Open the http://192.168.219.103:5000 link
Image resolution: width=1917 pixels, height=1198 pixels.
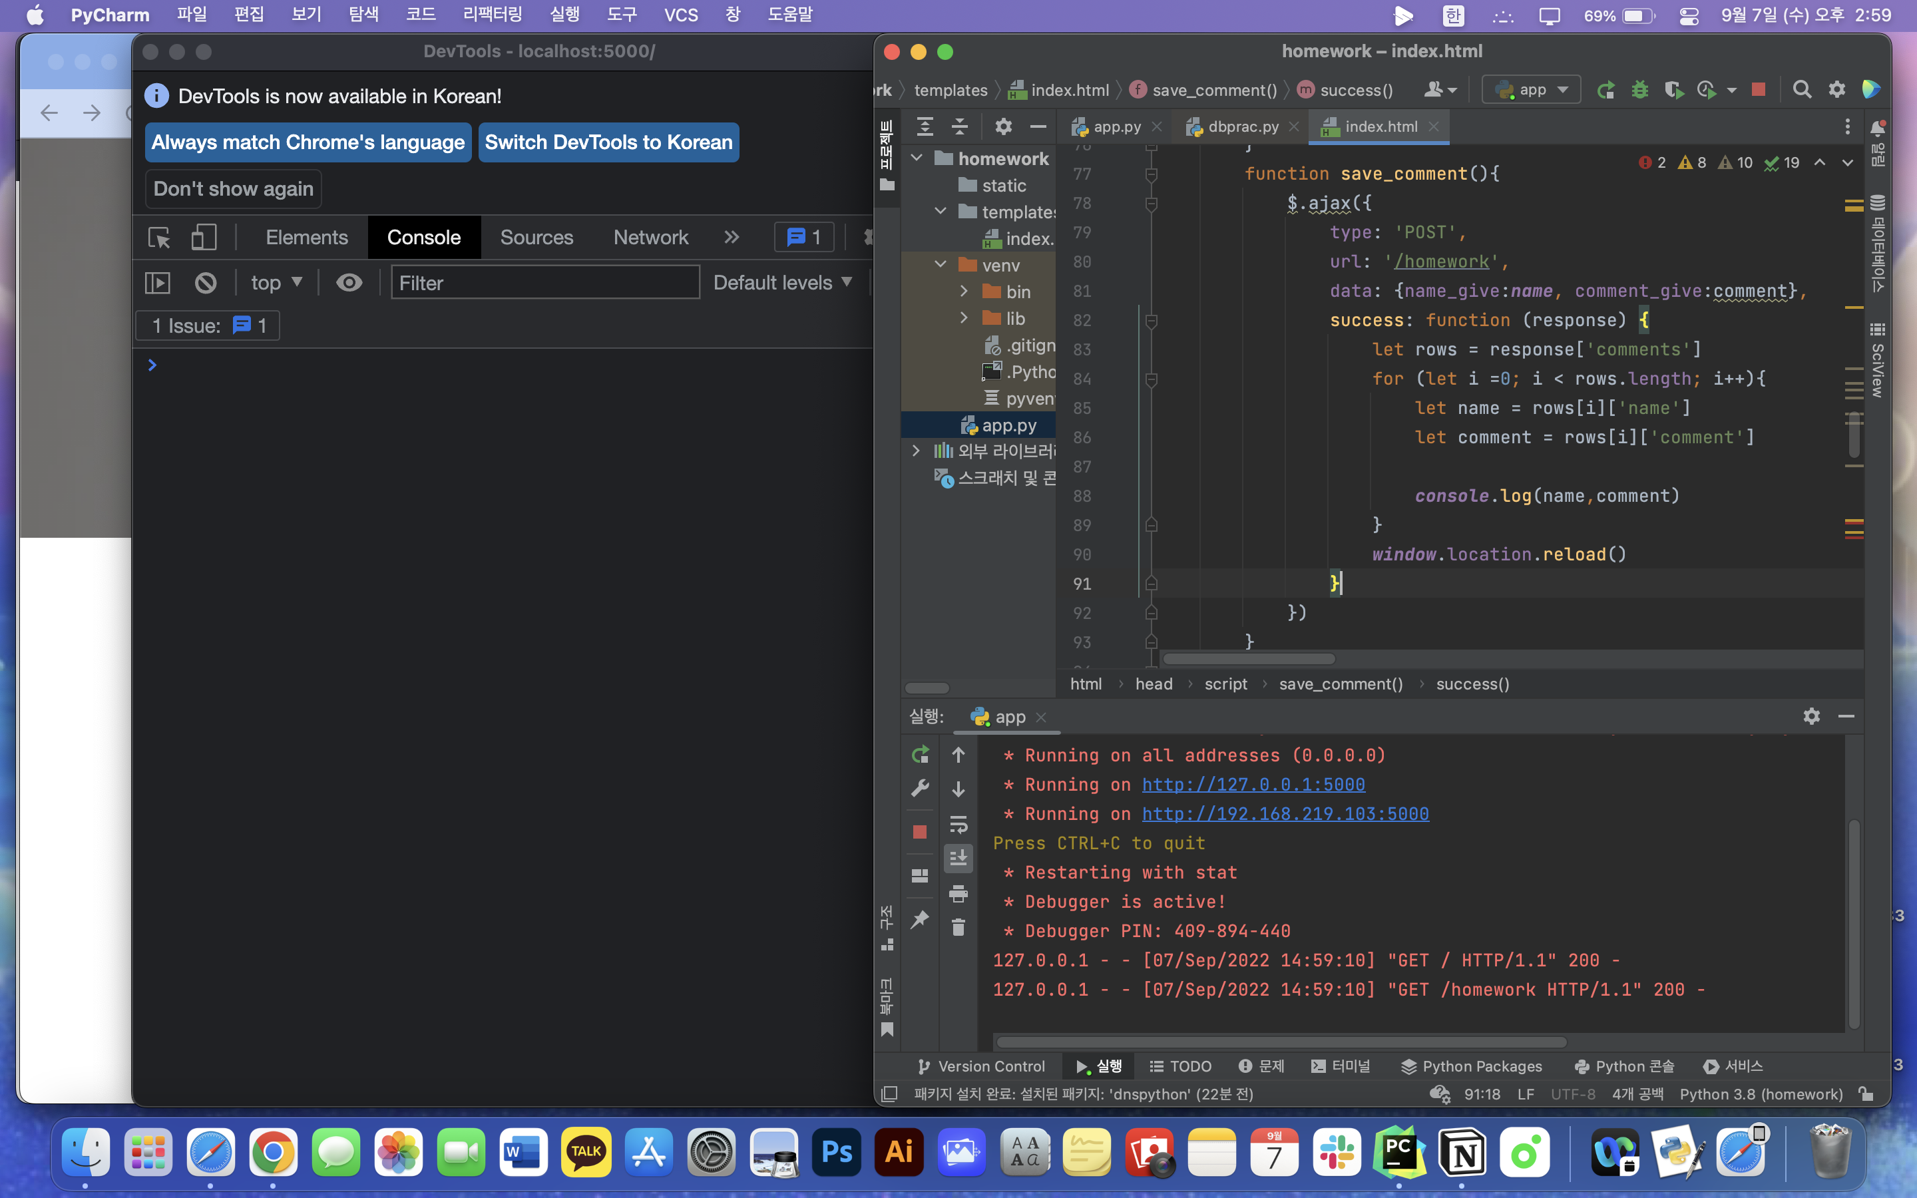1285,814
